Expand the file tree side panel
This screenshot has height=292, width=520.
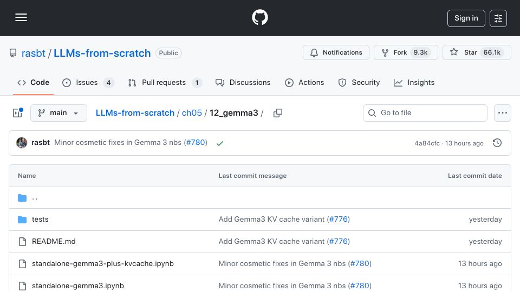(x=17, y=113)
